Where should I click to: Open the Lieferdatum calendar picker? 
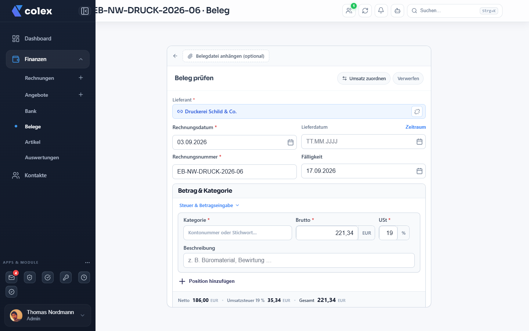[x=419, y=142]
